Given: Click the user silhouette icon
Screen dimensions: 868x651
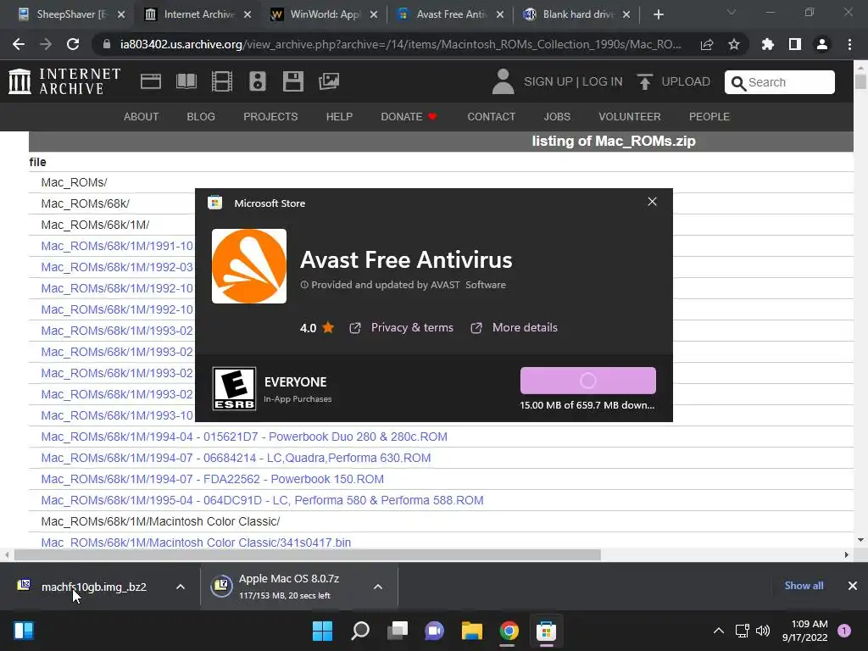Looking at the screenshot, I should [504, 81].
